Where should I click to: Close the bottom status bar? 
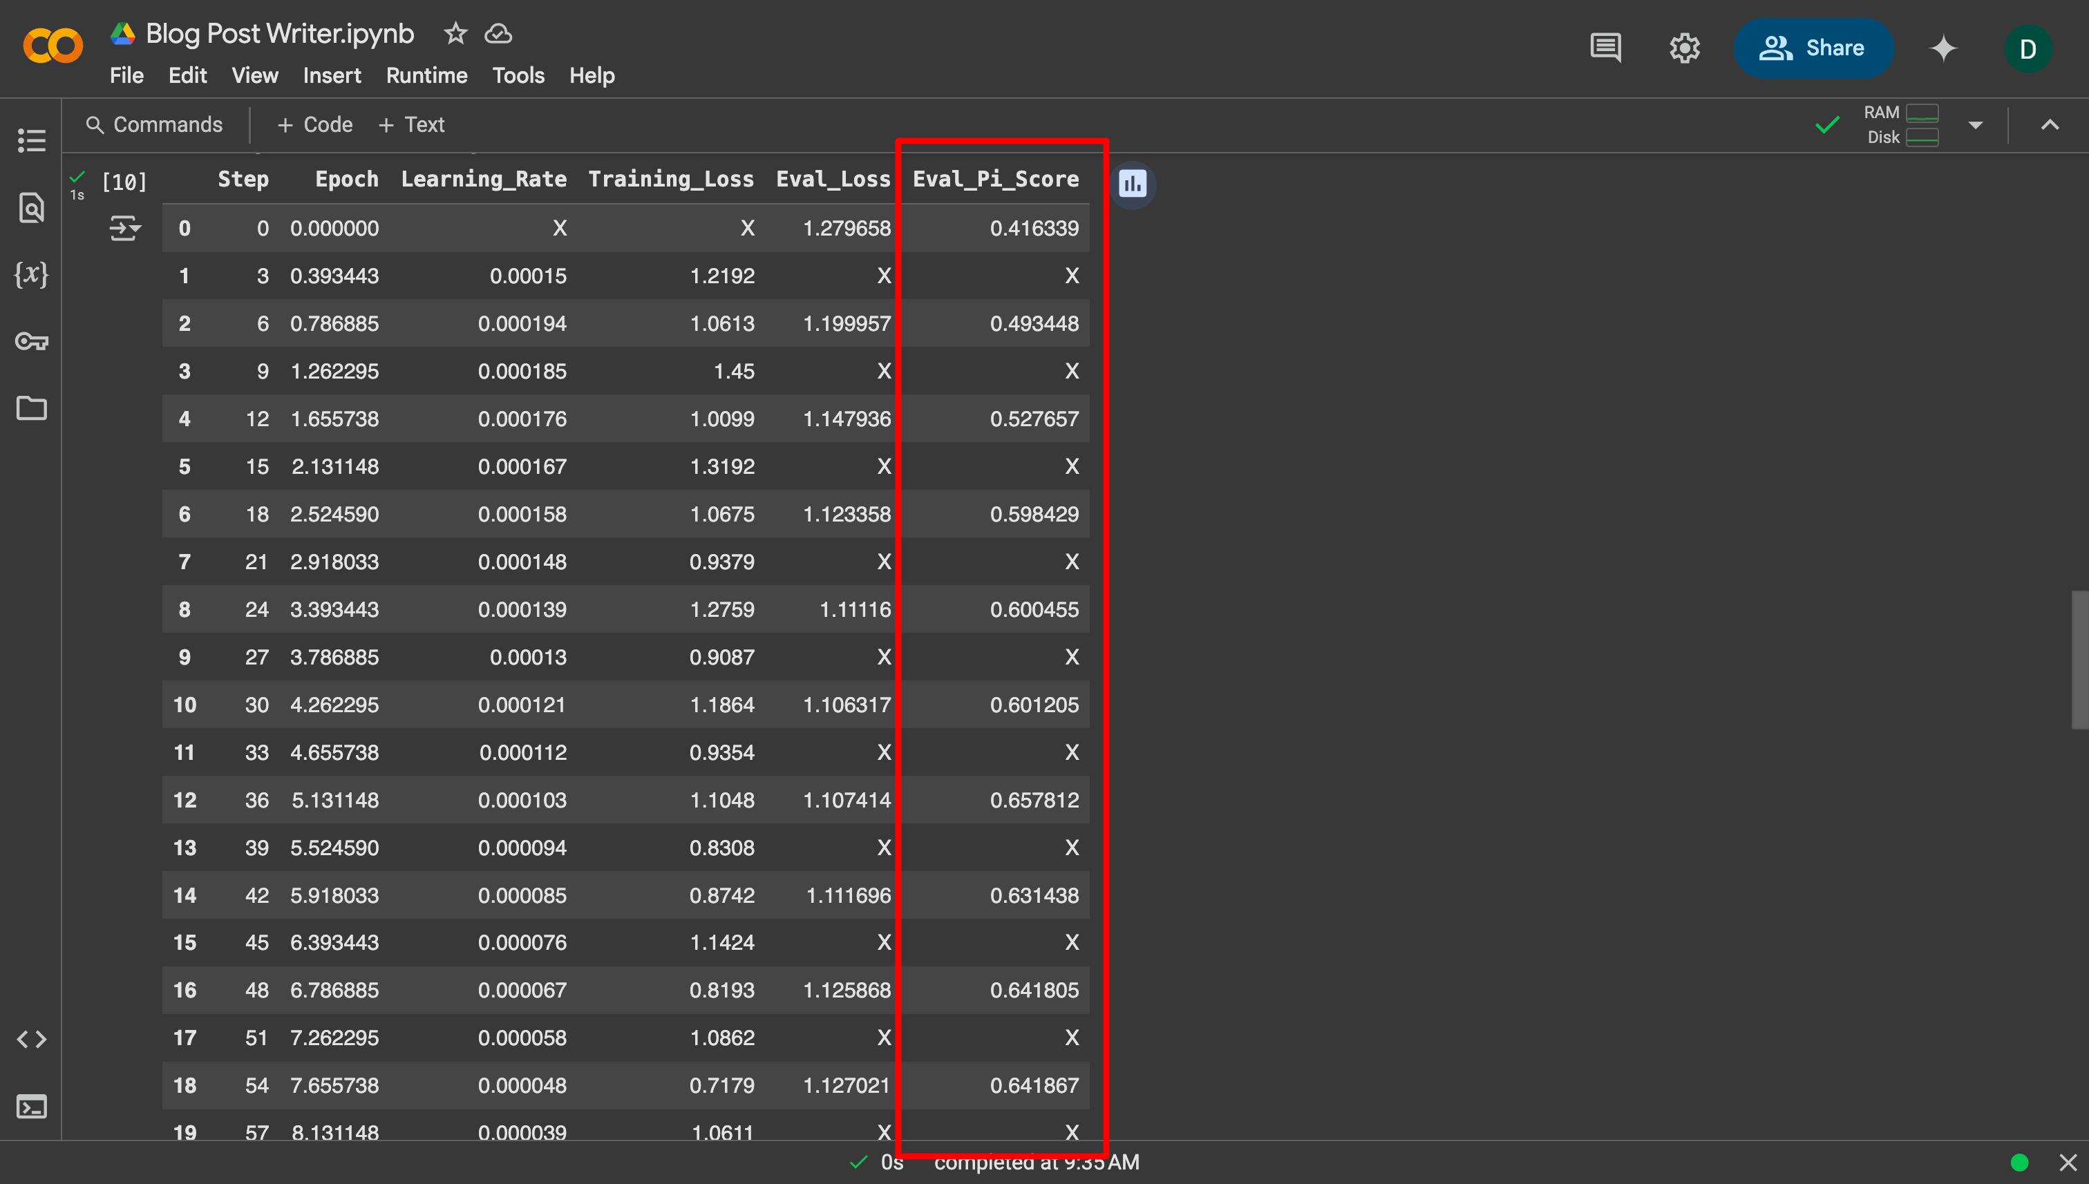click(2068, 1163)
